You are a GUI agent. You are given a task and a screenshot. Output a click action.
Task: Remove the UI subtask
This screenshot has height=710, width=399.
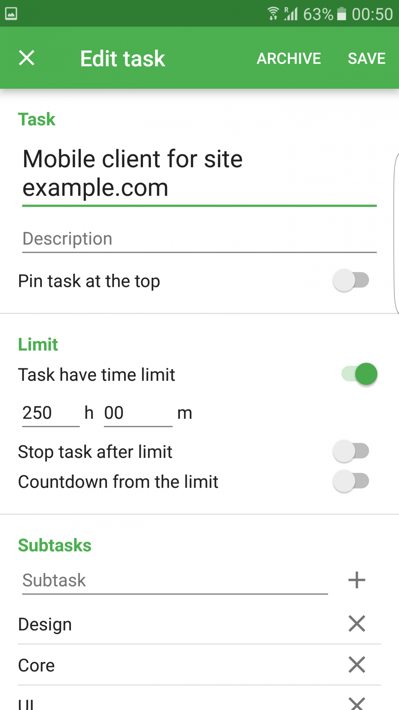[356, 703]
